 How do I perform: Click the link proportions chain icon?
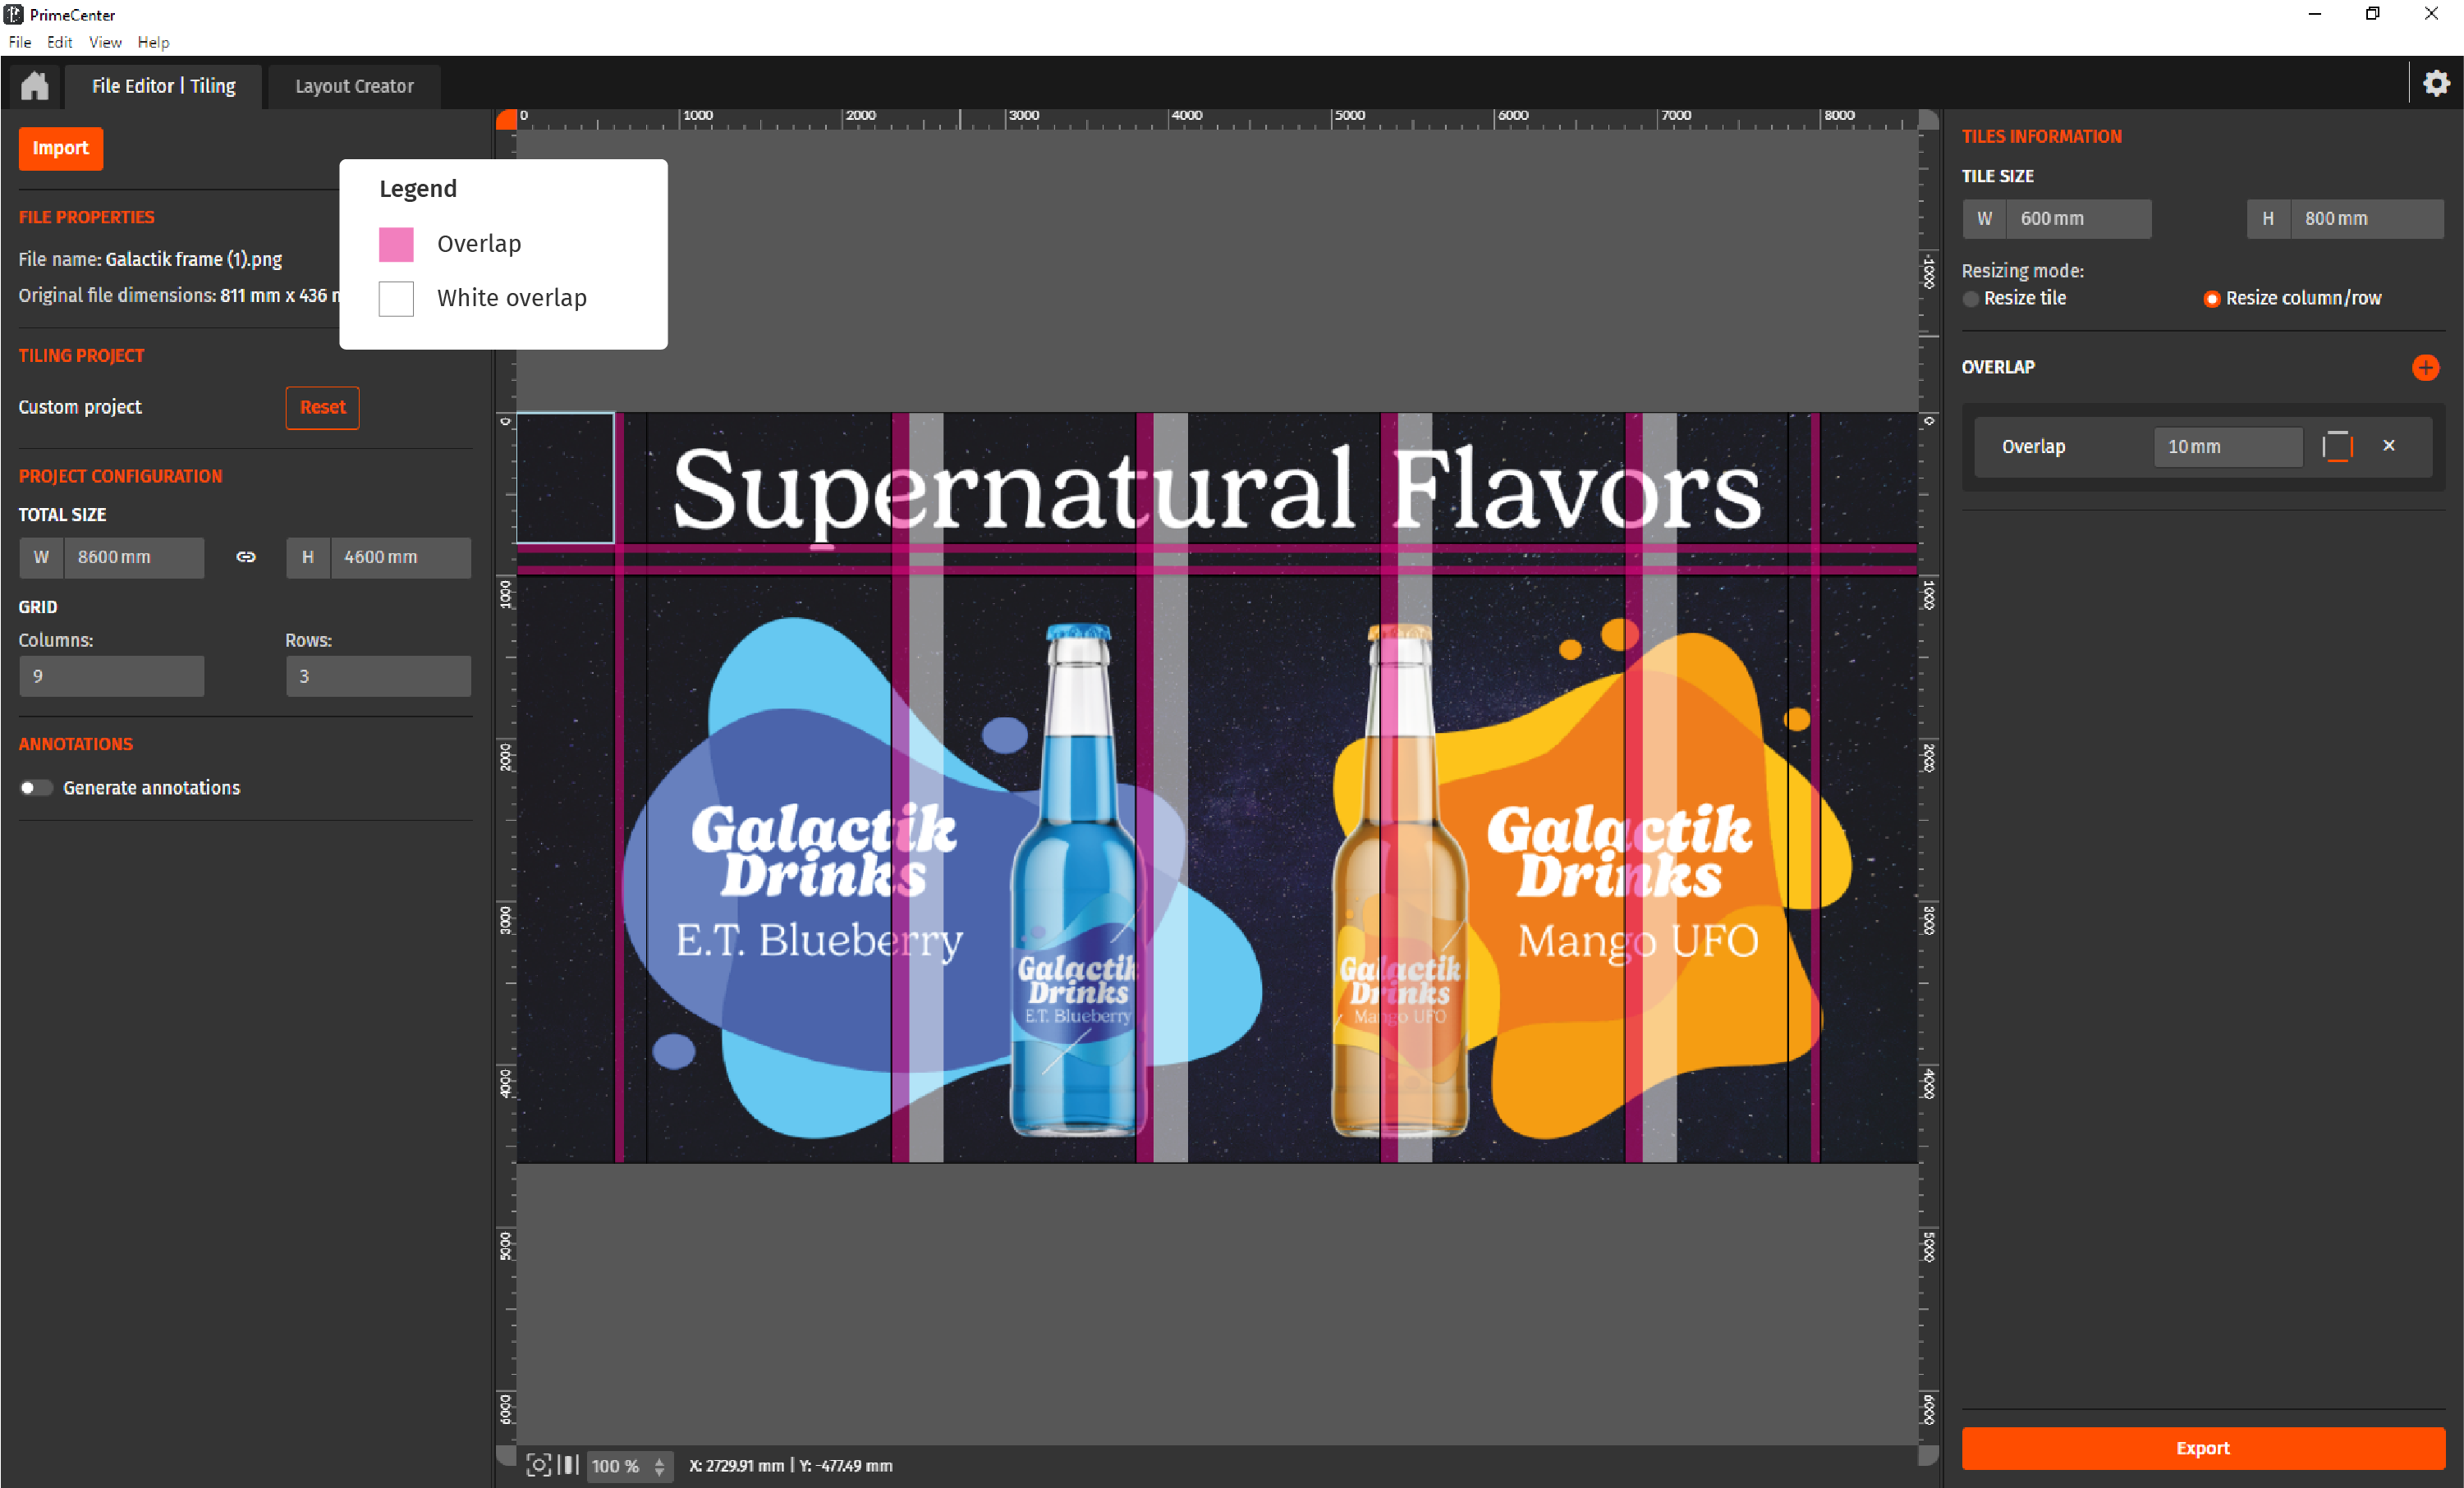pyautogui.click(x=246, y=557)
